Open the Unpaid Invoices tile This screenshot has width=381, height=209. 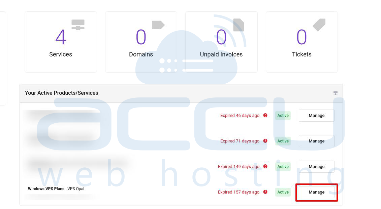[221, 42]
